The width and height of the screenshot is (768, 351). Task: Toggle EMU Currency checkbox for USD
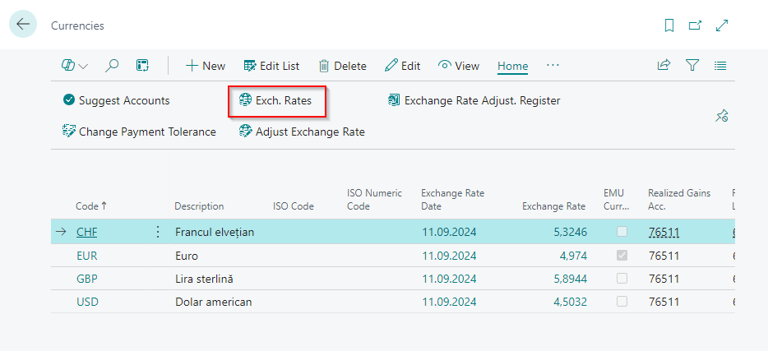coord(622,302)
